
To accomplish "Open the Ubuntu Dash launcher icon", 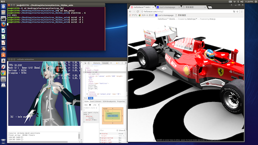I will click(3, 6).
